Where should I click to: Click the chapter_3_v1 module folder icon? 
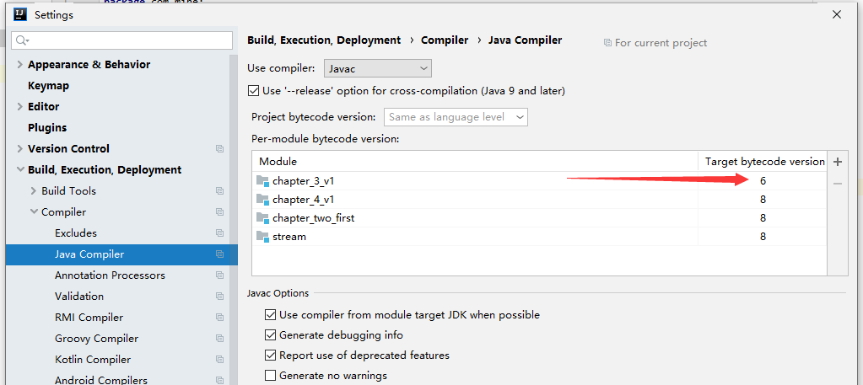262,180
